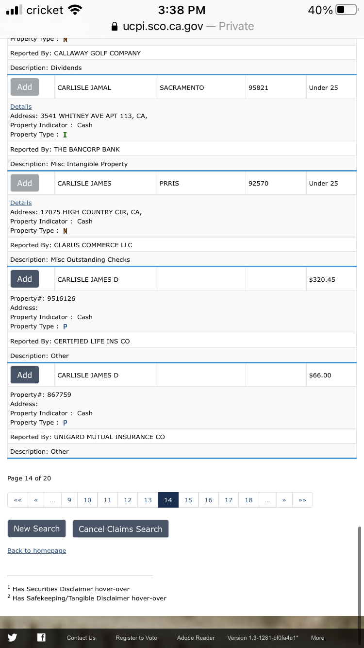This screenshot has height=648, width=364.
Task: Click property type P for Certified Life
Action: pos(65,326)
